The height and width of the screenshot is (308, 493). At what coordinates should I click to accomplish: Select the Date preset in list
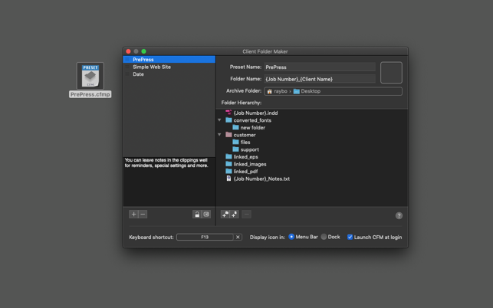click(x=138, y=74)
